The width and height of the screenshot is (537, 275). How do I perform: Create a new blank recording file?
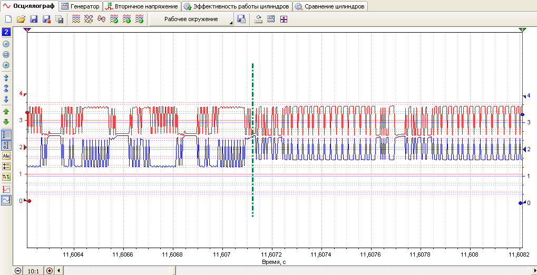[8, 19]
